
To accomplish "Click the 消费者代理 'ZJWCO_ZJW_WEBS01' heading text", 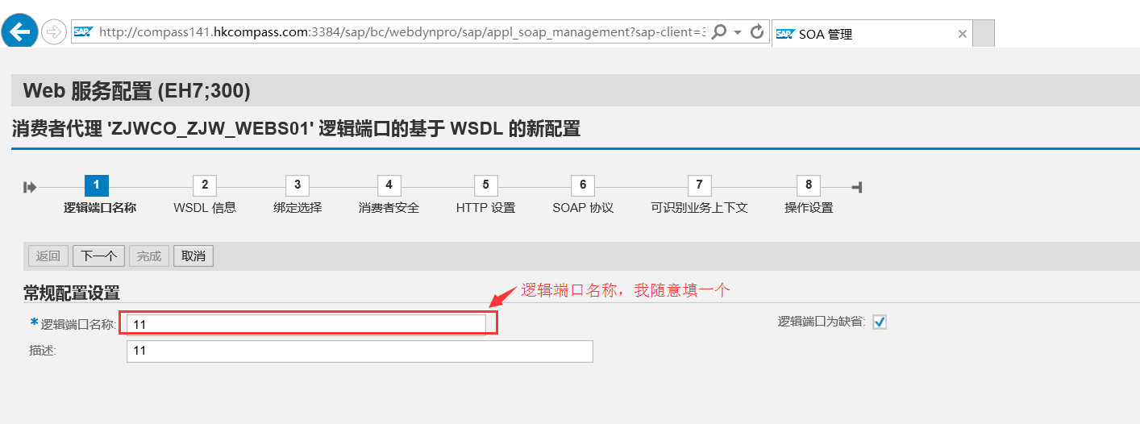I will tap(296, 129).
